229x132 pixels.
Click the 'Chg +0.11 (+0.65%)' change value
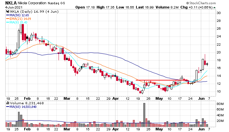[196, 7]
